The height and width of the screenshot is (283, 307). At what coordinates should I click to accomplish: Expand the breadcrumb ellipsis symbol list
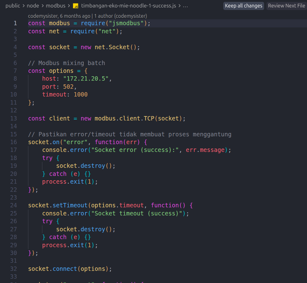point(185,6)
